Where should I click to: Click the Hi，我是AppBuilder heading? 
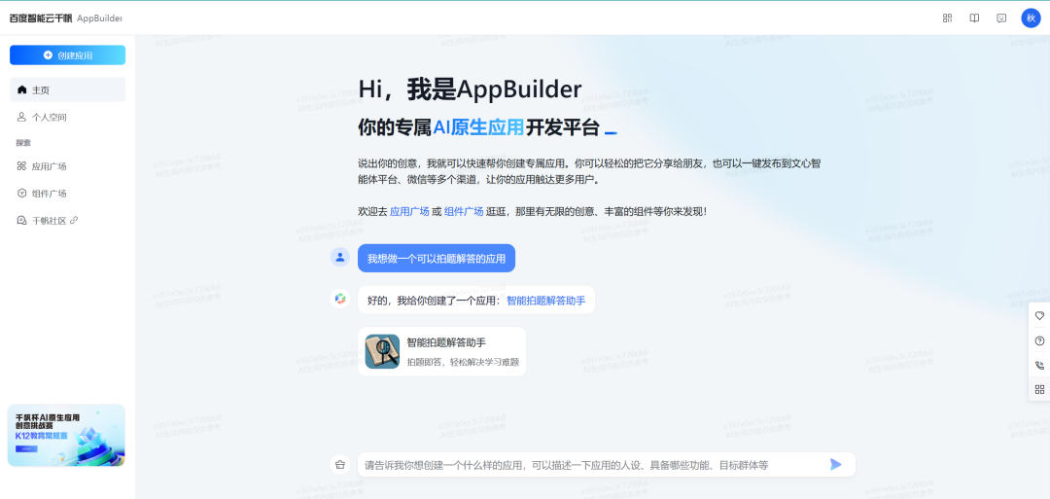[x=471, y=89]
